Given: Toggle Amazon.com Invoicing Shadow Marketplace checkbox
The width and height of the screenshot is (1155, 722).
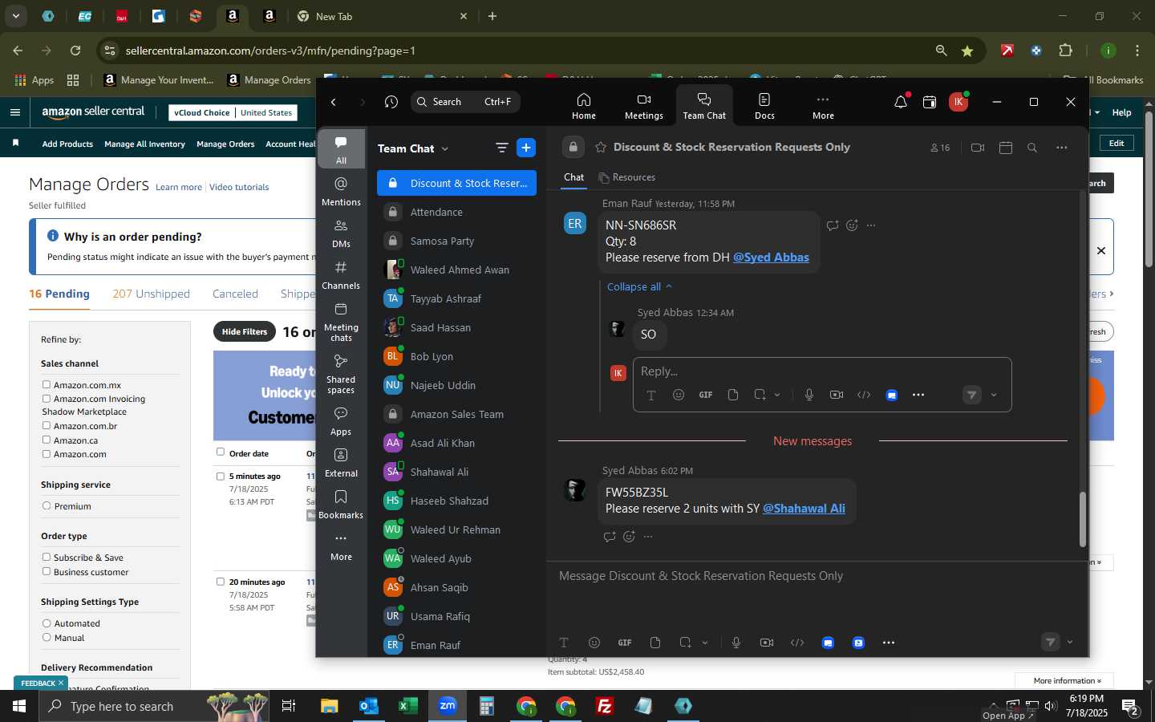Looking at the screenshot, I should pos(47,399).
